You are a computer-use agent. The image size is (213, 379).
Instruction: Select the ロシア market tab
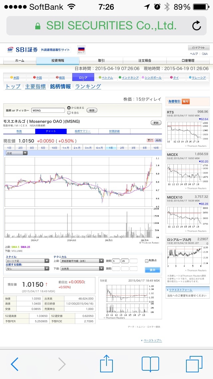click(x=83, y=78)
